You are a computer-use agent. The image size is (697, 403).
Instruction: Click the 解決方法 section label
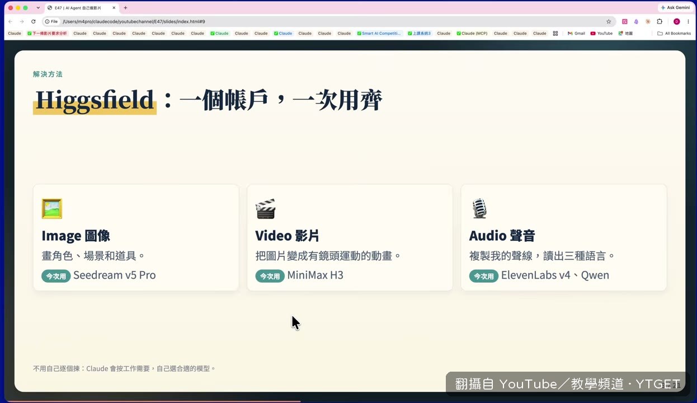48,74
